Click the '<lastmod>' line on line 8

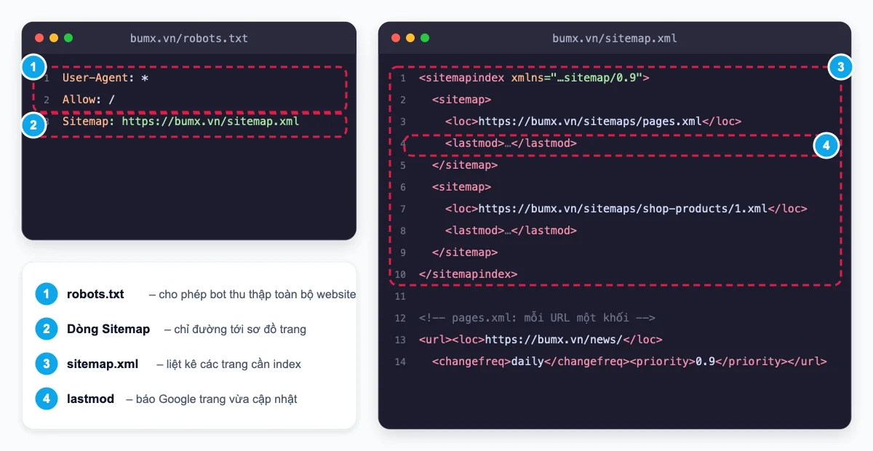coord(511,231)
